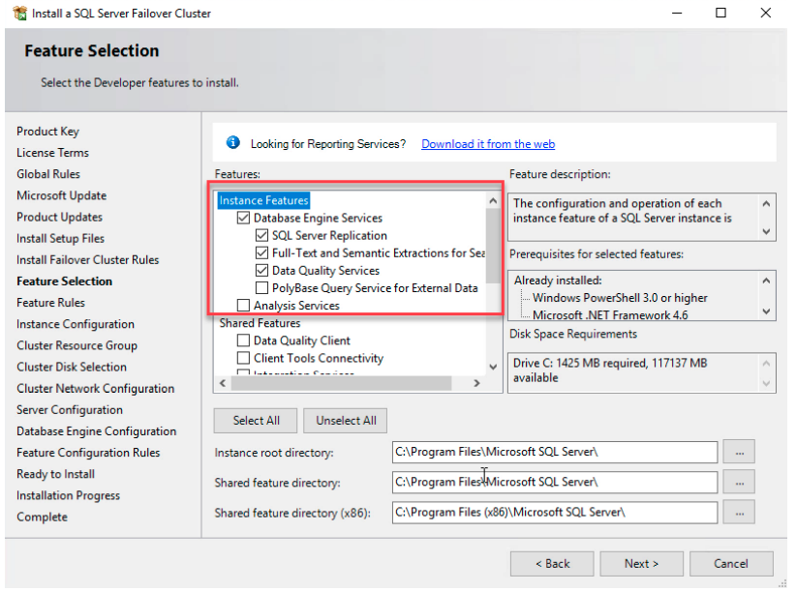The height and width of the screenshot is (592, 796).
Task: Open Download it from the web link
Action: tap(488, 144)
